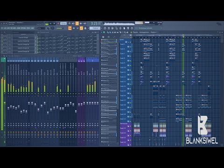Select the Paint brush tool in the Playlist
Viewport: 224px width, 168px height.
(x=110, y=32)
